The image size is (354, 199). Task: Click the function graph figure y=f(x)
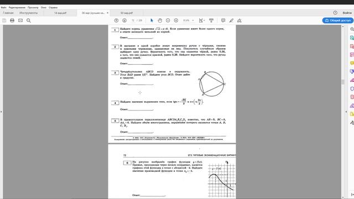click(222, 179)
